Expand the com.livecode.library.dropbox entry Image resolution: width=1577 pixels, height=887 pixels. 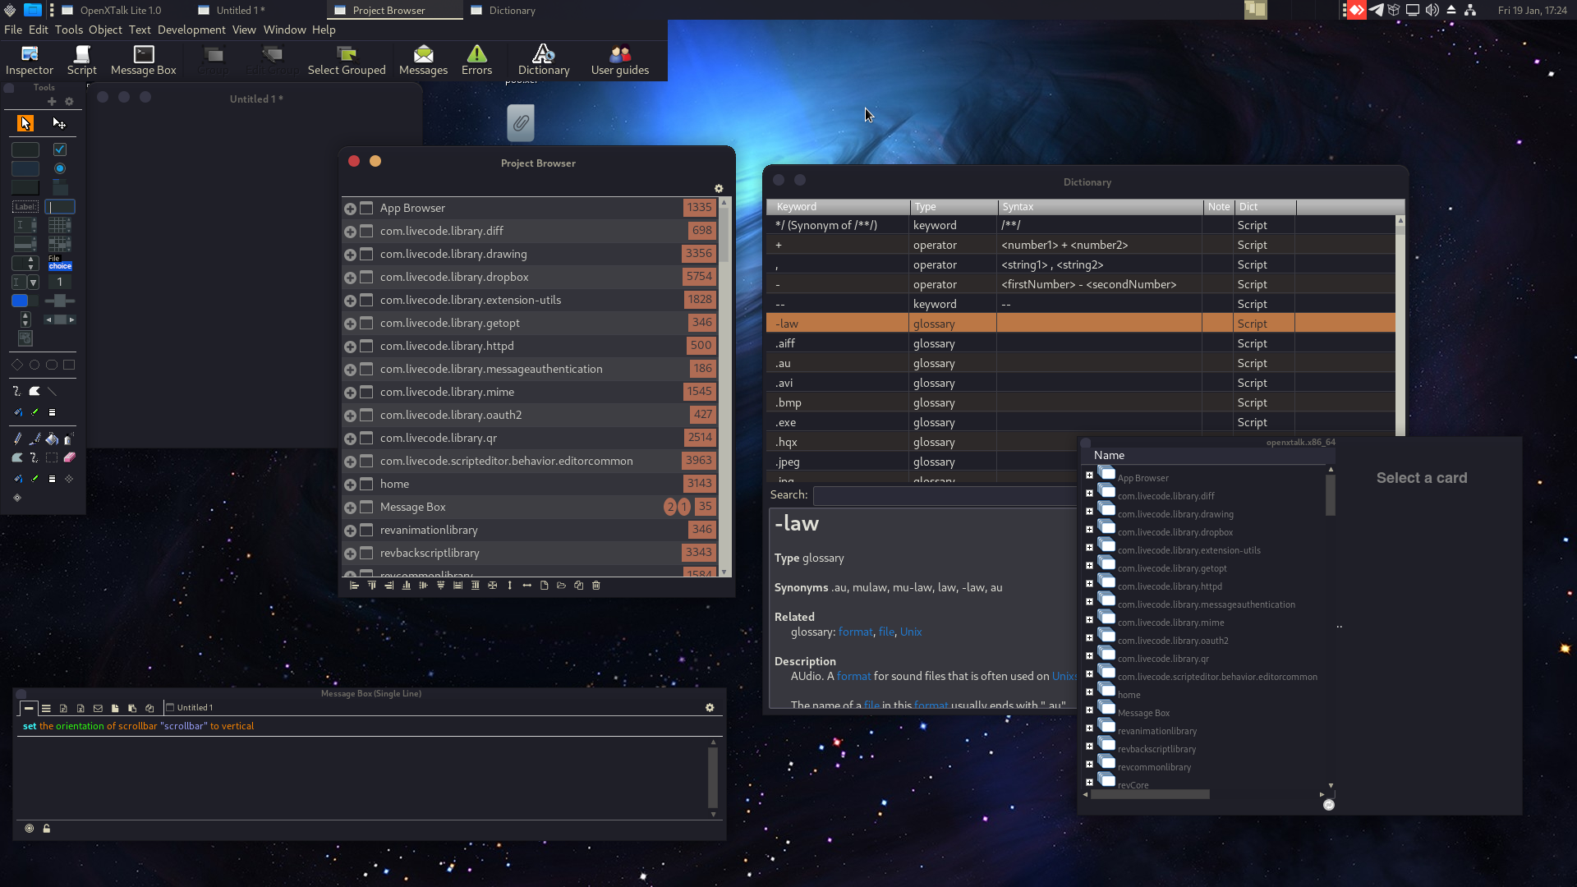pos(351,278)
